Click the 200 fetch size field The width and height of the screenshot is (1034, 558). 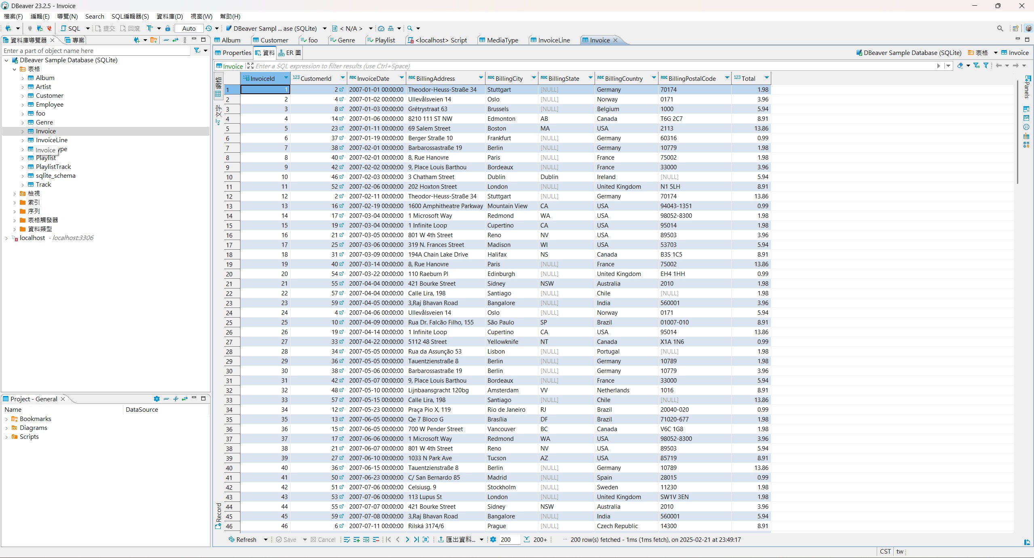[509, 539]
